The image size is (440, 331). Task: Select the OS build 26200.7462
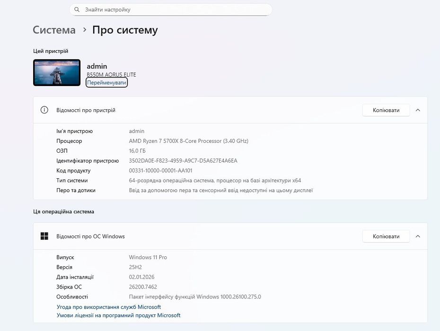143,287
